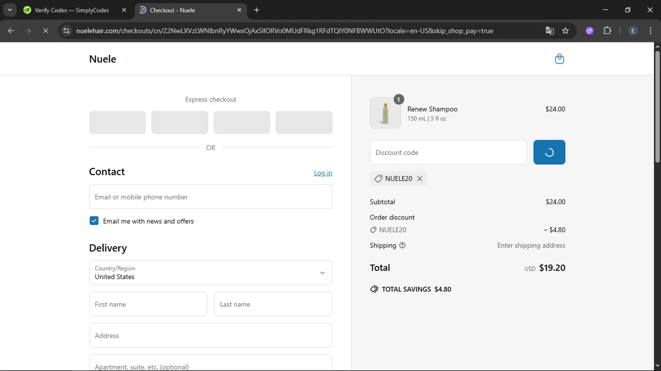Image resolution: width=661 pixels, height=371 pixels.
Task: Expand the Country/Region dropdown
Action: point(211,273)
